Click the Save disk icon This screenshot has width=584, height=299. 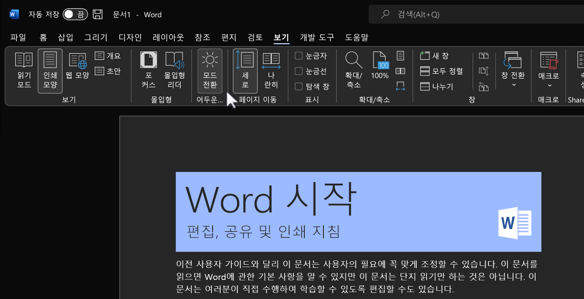coord(98,15)
